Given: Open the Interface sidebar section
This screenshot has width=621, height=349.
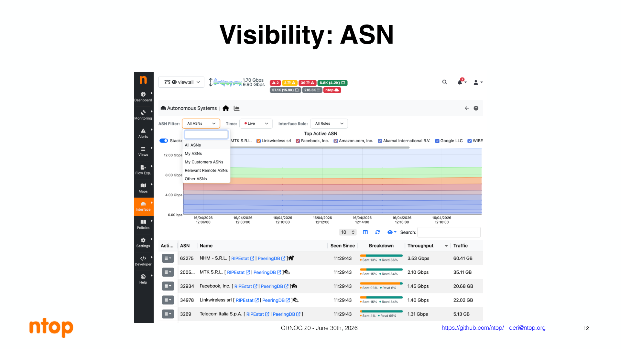Looking at the screenshot, I should pos(143,206).
